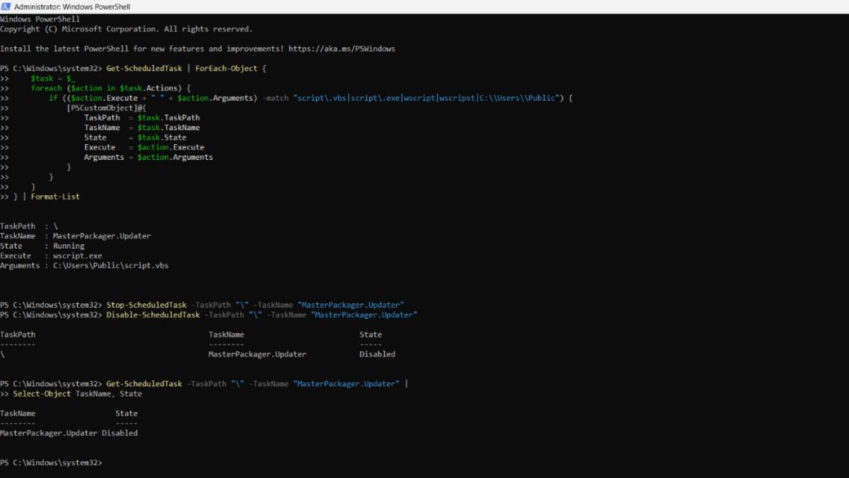The height and width of the screenshot is (478, 849).
Task: Click the 'Format-List' cmdlet text
Action: (55, 197)
